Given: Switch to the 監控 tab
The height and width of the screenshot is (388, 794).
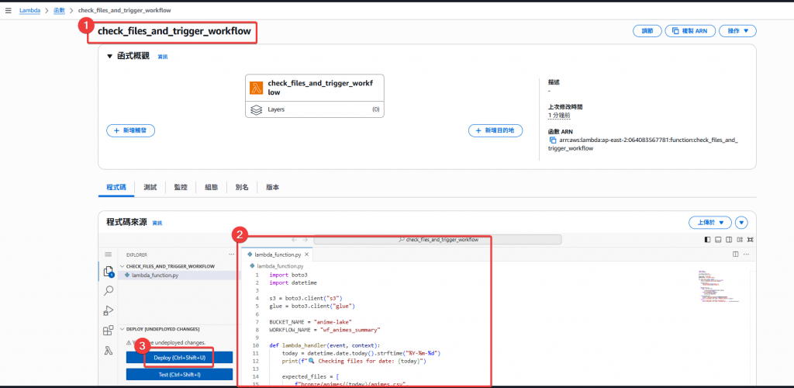Looking at the screenshot, I should (x=181, y=187).
